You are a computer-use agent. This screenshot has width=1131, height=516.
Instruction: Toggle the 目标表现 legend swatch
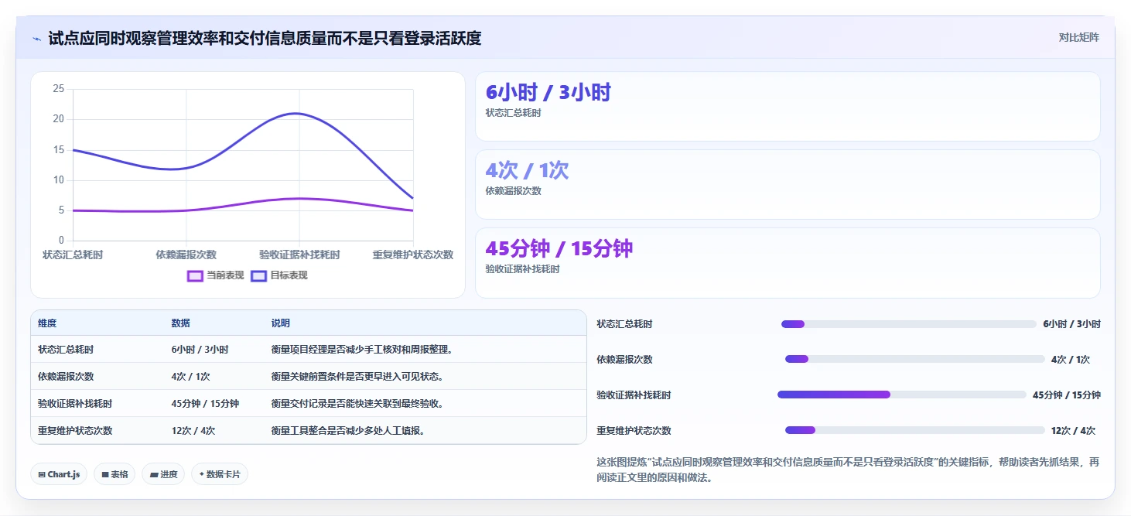click(259, 275)
